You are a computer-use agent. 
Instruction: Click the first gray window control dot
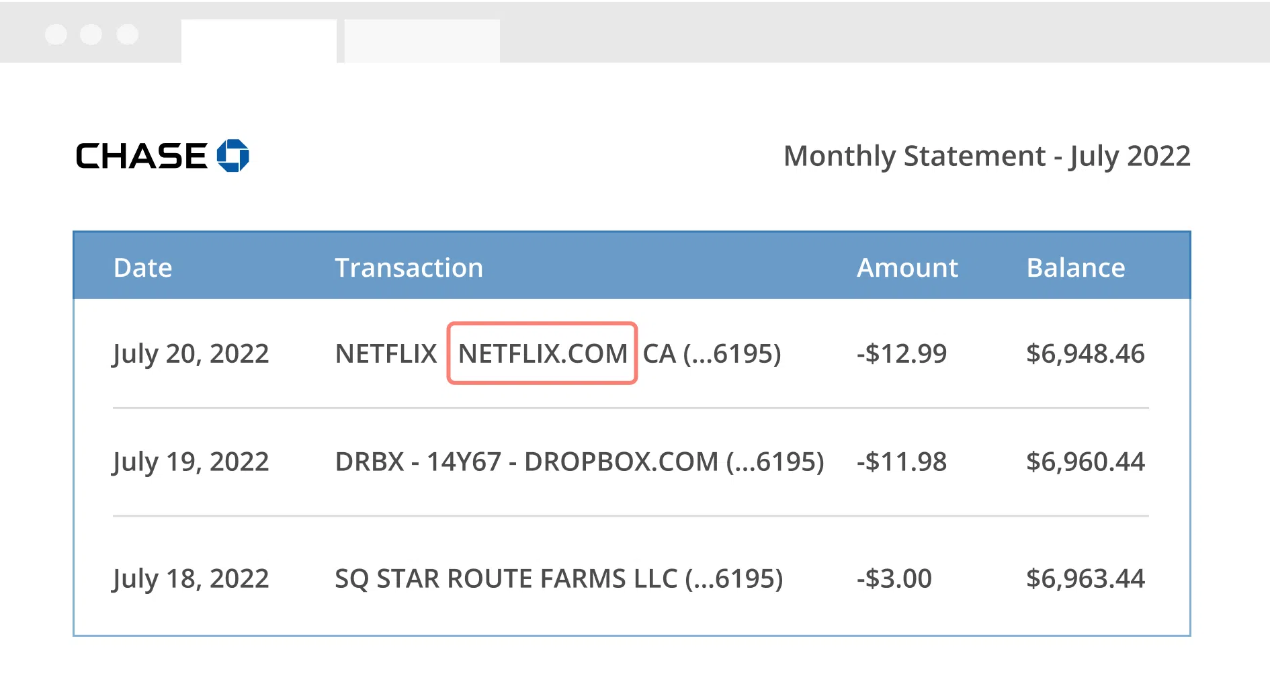pyautogui.click(x=56, y=34)
